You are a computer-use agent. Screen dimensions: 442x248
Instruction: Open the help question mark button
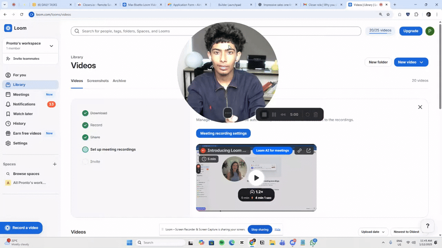(427, 226)
